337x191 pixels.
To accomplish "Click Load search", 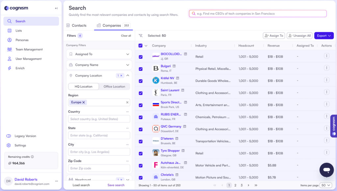I will click(x=81, y=185).
